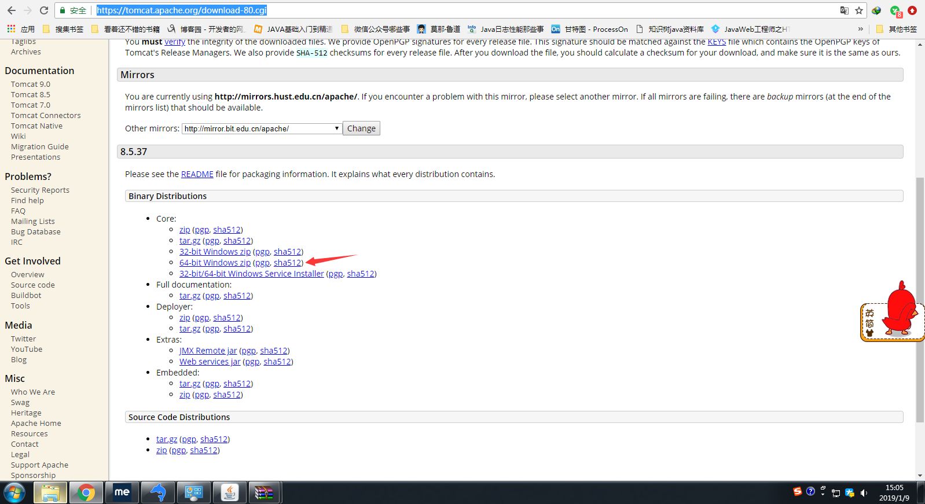This screenshot has width=925, height=504.
Task: Open Who We Are in sidebar
Action: (x=33, y=392)
